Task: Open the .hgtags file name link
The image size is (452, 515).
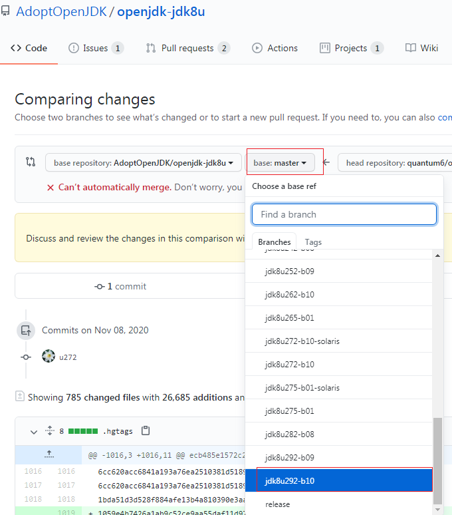Action: [x=118, y=431]
